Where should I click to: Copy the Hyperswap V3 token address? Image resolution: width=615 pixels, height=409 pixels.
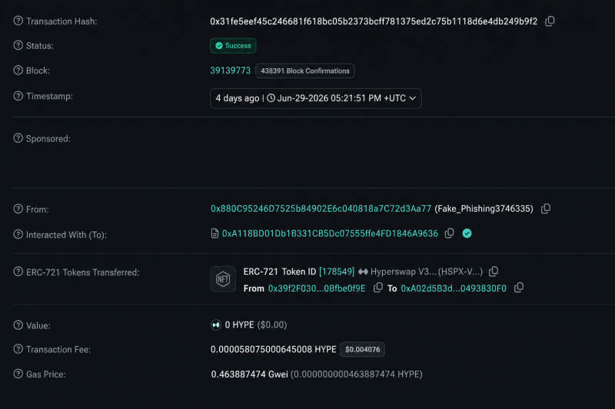click(494, 271)
